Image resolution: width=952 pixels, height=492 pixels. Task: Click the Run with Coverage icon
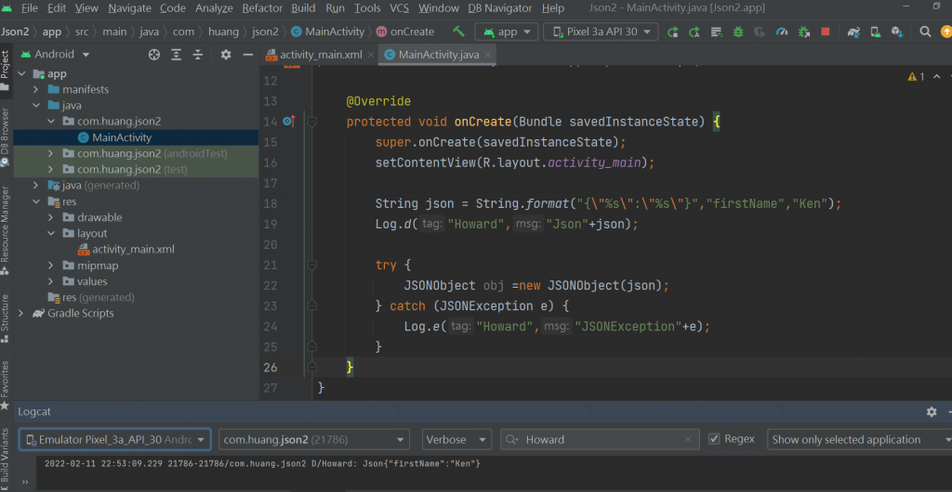tap(760, 32)
